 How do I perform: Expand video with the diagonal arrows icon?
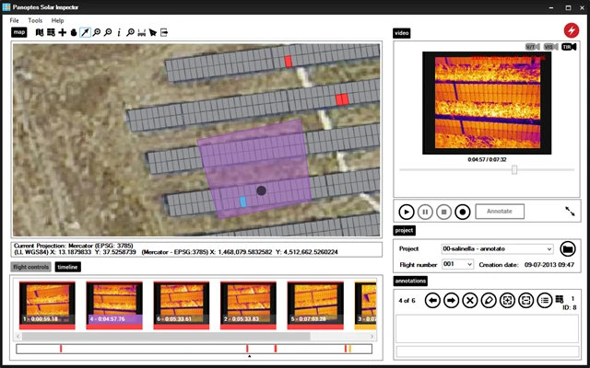(569, 211)
